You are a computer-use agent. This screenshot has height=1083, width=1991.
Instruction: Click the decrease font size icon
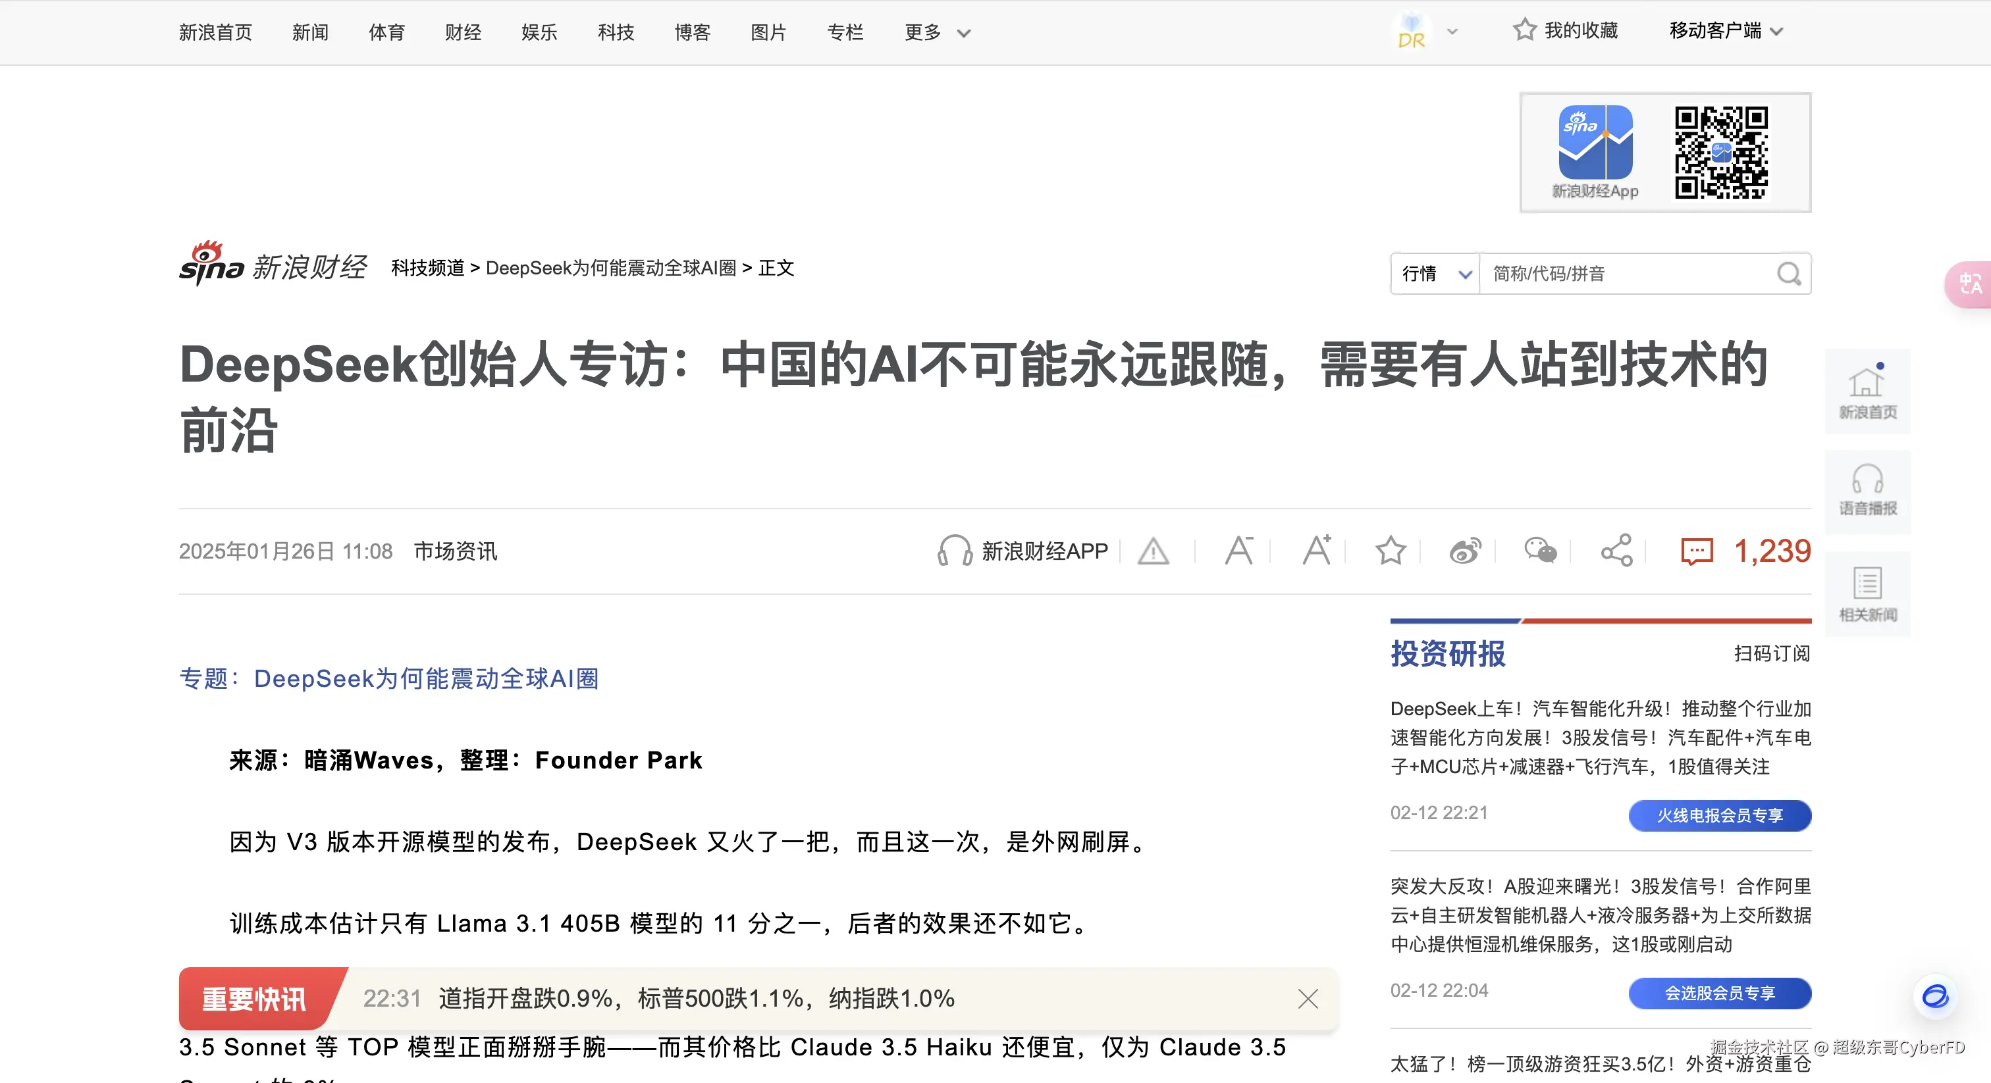[x=1239, y=551]
